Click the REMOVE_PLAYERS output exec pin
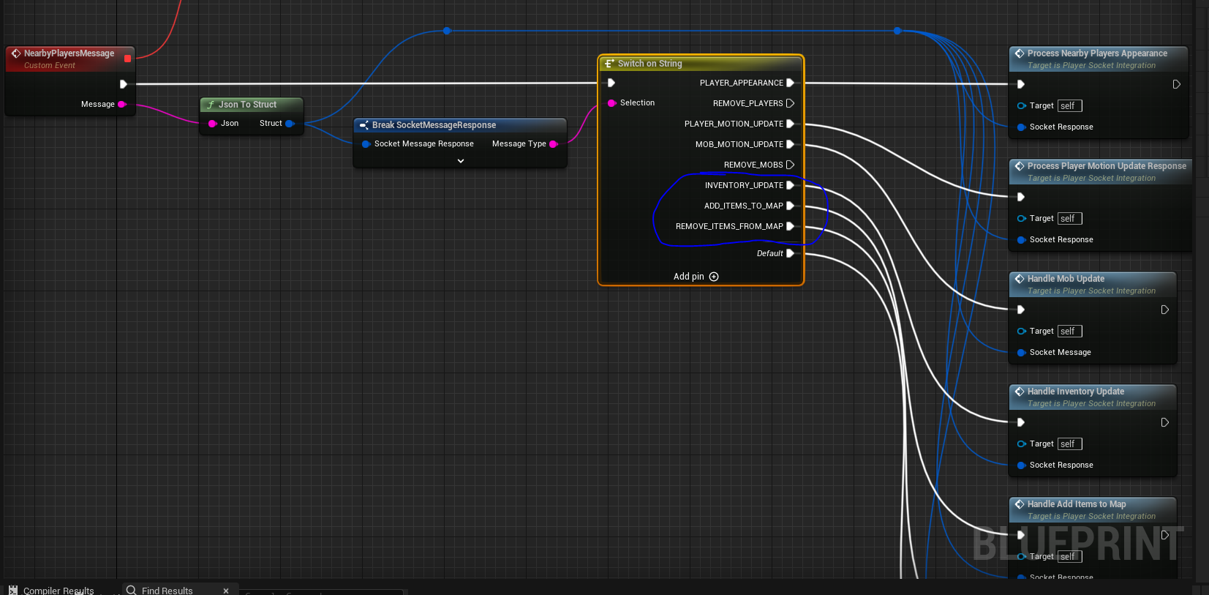 (790, 103)
